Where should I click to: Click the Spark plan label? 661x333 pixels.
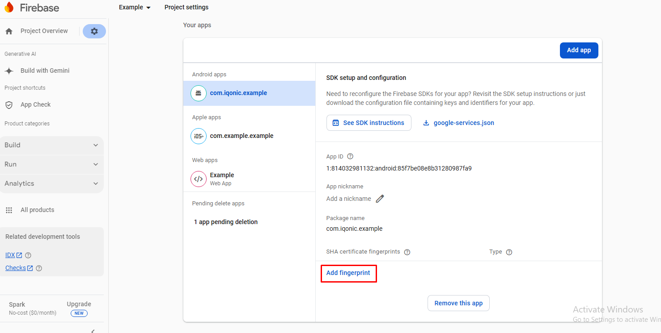(x=17, y=305)
